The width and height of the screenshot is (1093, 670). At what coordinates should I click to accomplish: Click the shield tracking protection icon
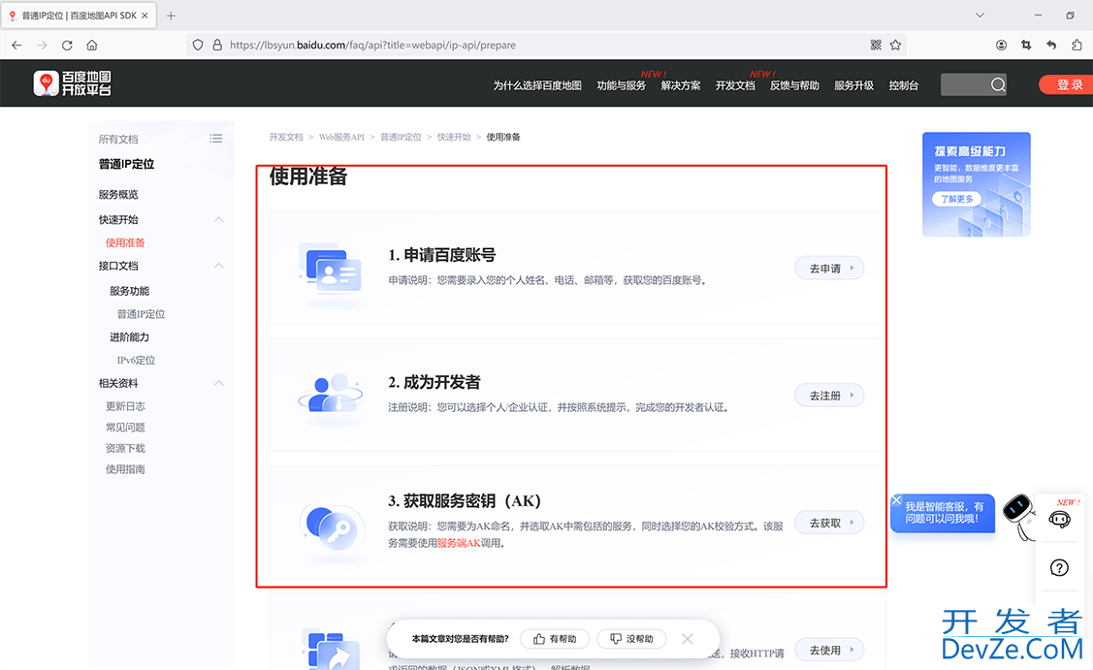point(198,46)
